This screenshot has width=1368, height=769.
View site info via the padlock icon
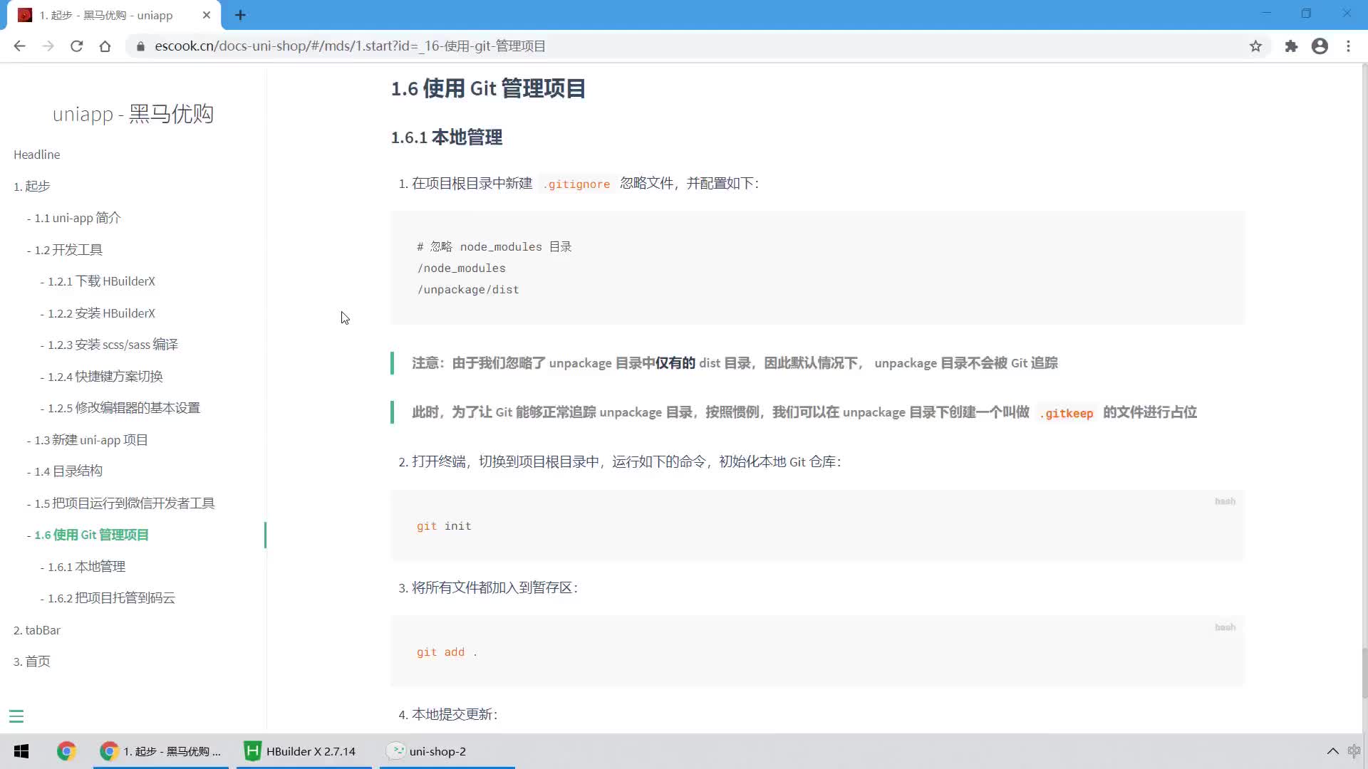pos(141,46)
